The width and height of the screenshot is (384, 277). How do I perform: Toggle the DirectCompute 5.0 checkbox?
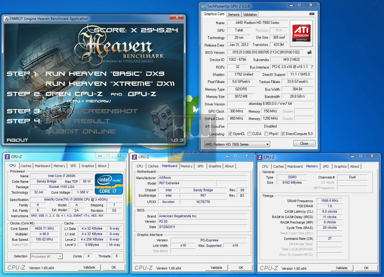(283, 134)
